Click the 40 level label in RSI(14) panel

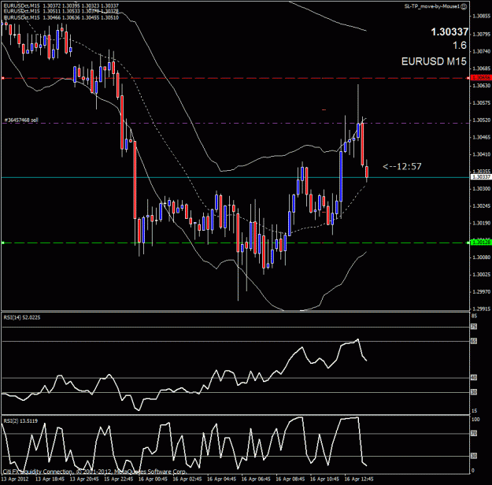tap(474, 377)
